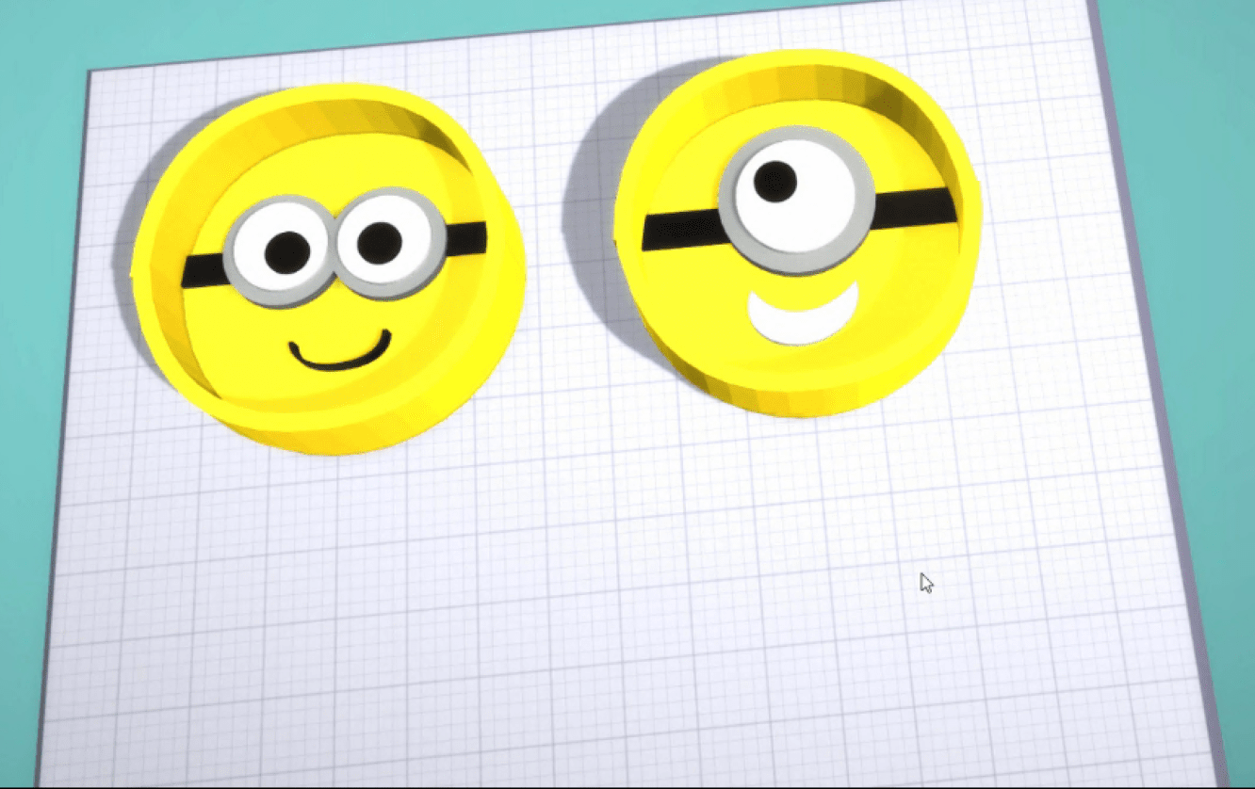Click right pupil of the two-eyed minion
Viewport: 1255px width, 789px height.
pos(380,241)
